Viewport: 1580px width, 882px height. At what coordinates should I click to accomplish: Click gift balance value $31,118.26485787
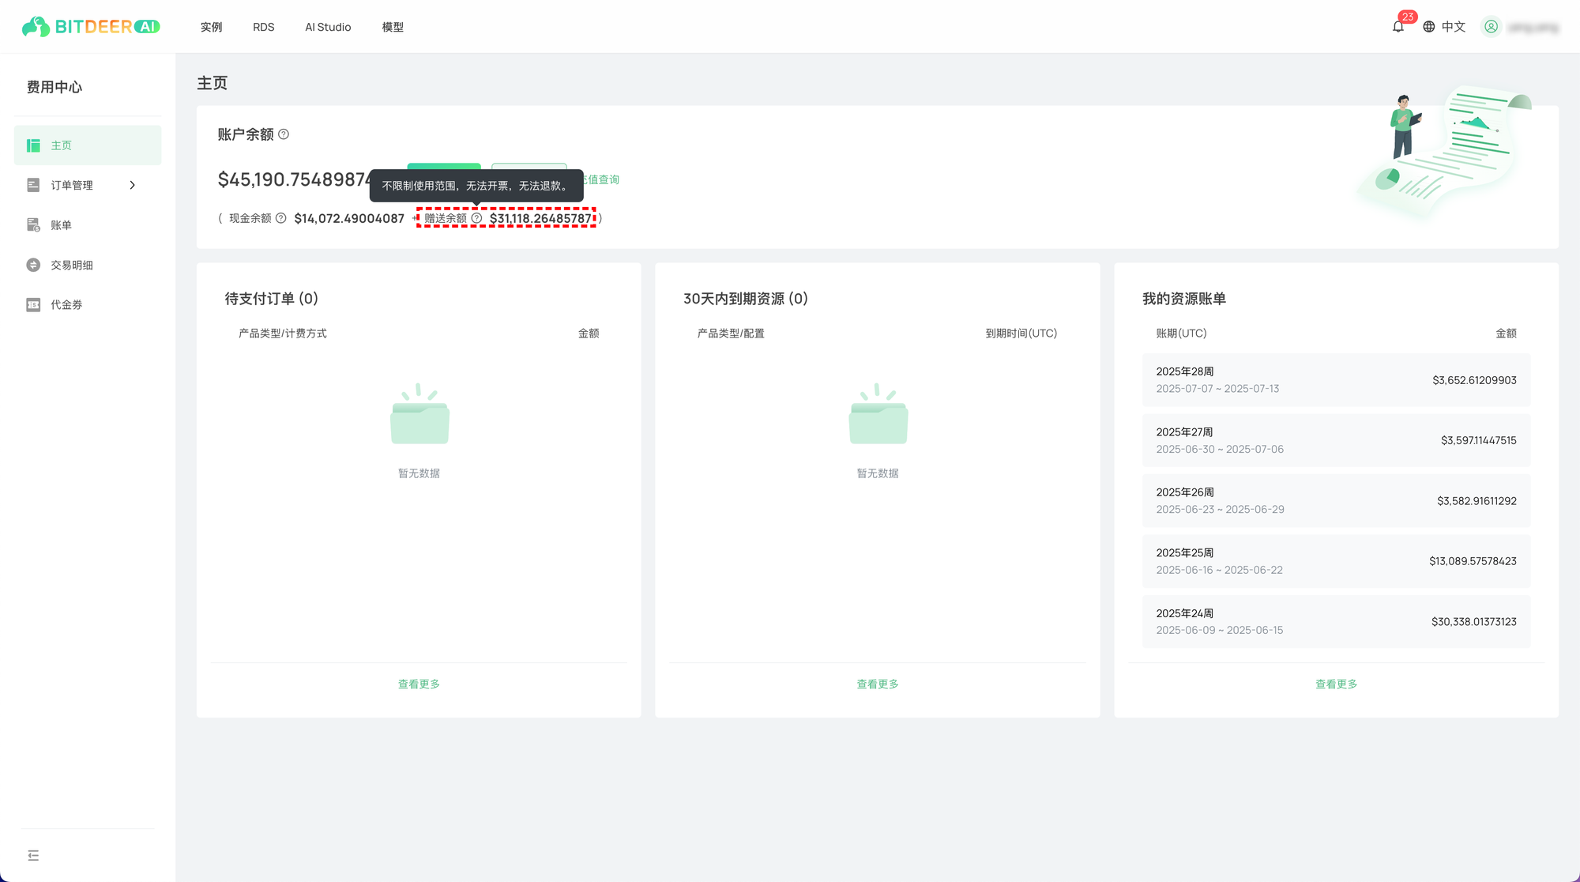(x=540, y=218)
